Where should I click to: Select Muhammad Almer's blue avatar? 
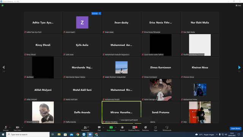200,90
